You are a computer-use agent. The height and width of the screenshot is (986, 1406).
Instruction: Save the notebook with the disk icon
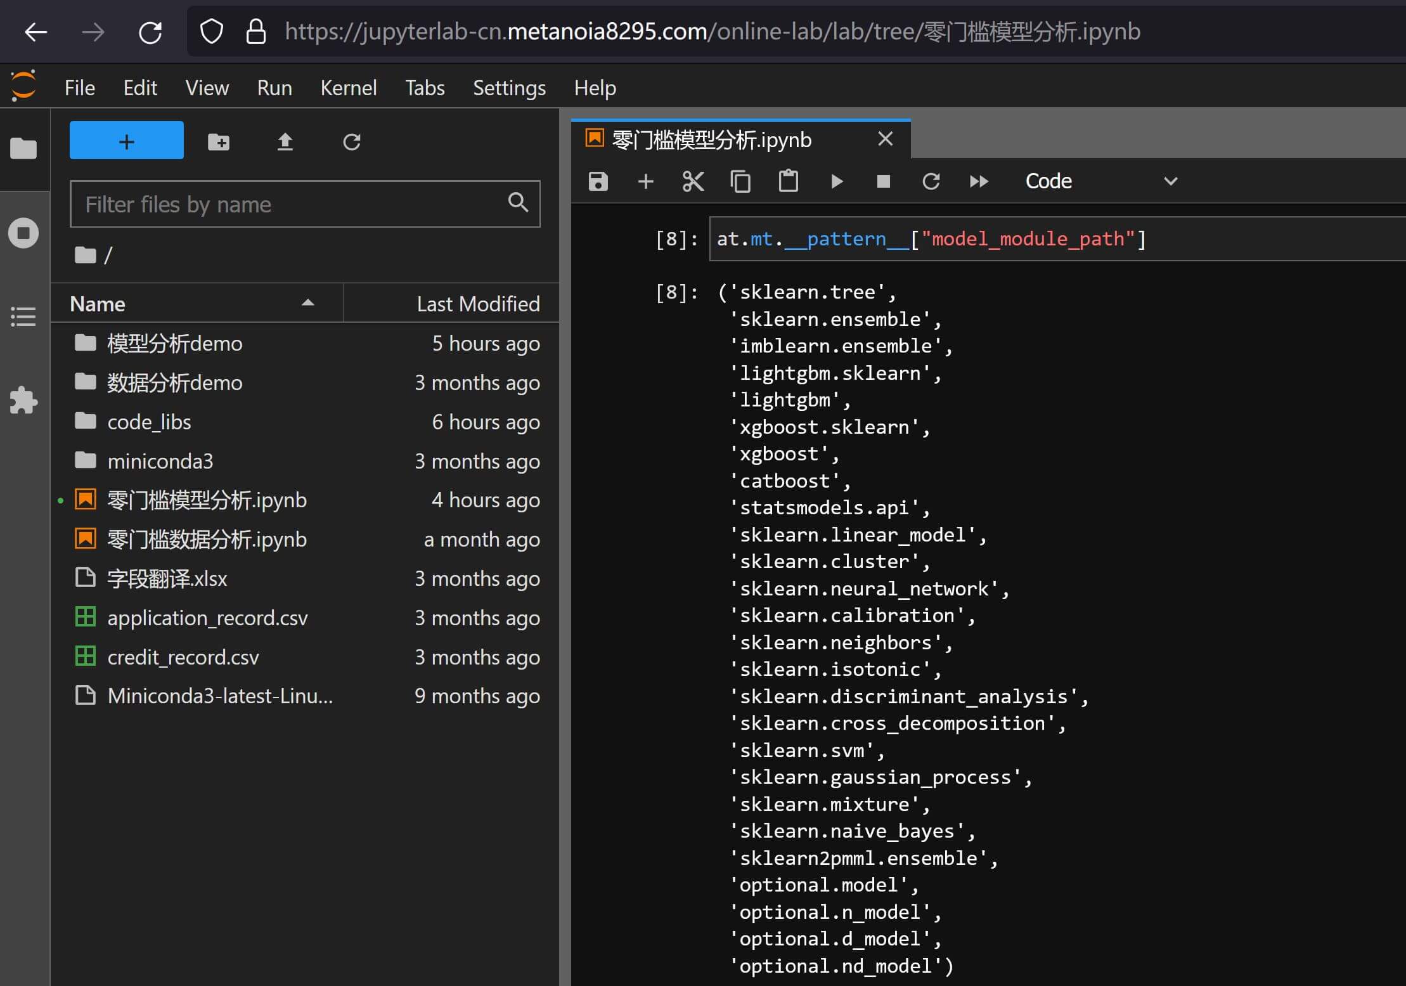598,181
